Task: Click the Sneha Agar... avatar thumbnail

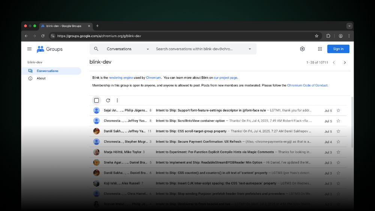Action: pyautogui.click(x=96, y=163)
